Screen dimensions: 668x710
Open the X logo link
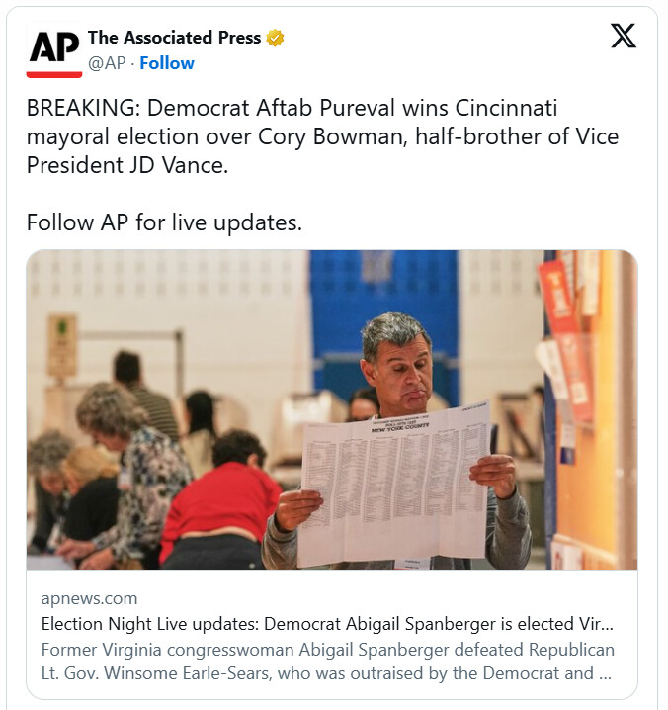tap(624, 38)
